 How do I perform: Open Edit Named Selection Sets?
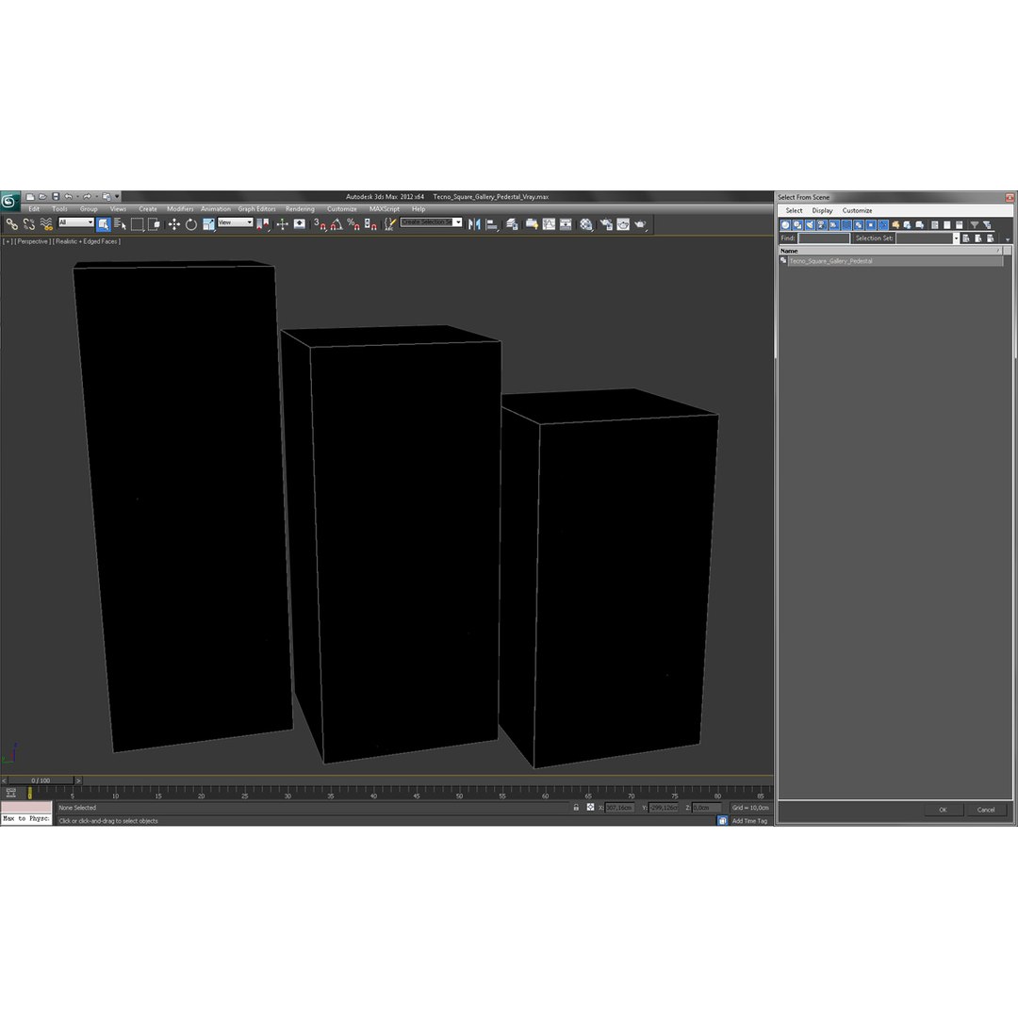(389, 224)
